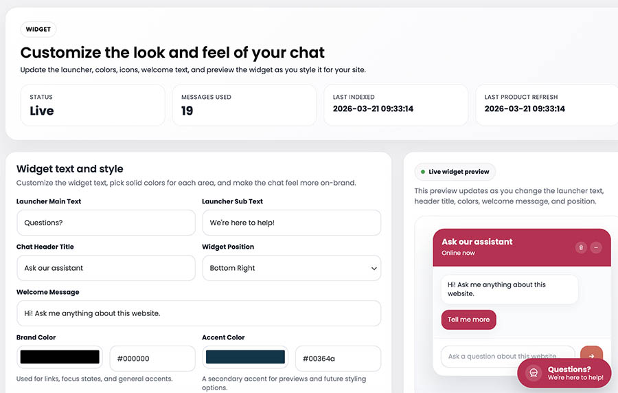The height and width of the screenshot is (393, 618).
Task: Select the Status Live card
Action: pyautogui.click(x=93, y=105)
